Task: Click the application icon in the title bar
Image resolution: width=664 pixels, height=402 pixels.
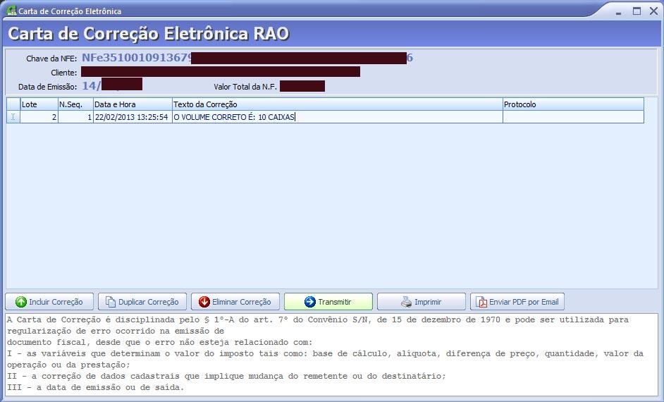Action: point(11,11)
